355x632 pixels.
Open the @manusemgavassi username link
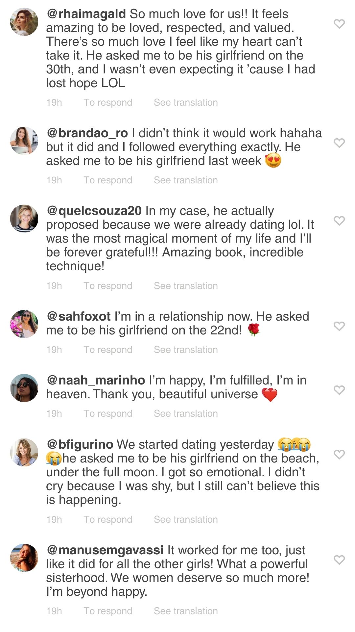[x=105, y=550]
